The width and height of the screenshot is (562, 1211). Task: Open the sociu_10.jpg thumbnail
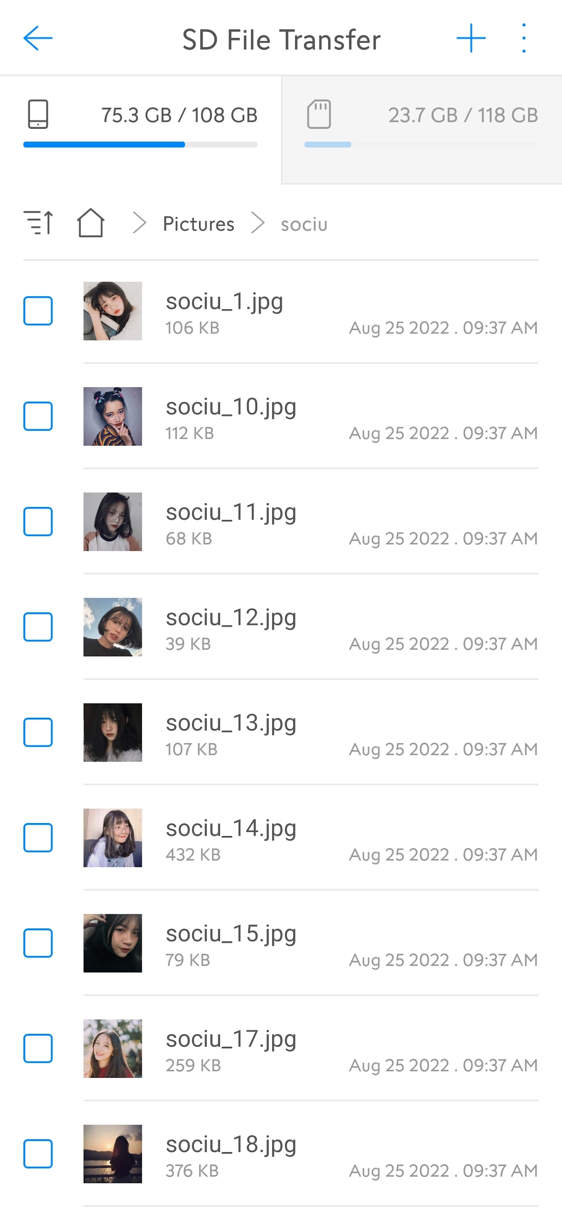(113, 416)
